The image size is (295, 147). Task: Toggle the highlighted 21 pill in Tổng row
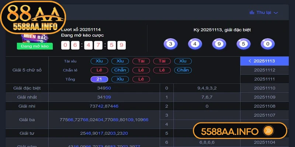click(99, 79)
